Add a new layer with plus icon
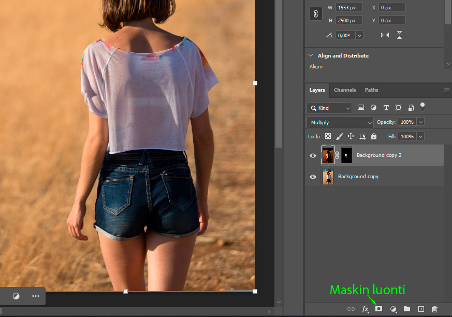 click(x=421, y=309)
